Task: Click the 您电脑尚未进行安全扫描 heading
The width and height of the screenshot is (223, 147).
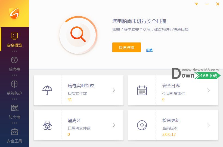Action: [139, 21]
